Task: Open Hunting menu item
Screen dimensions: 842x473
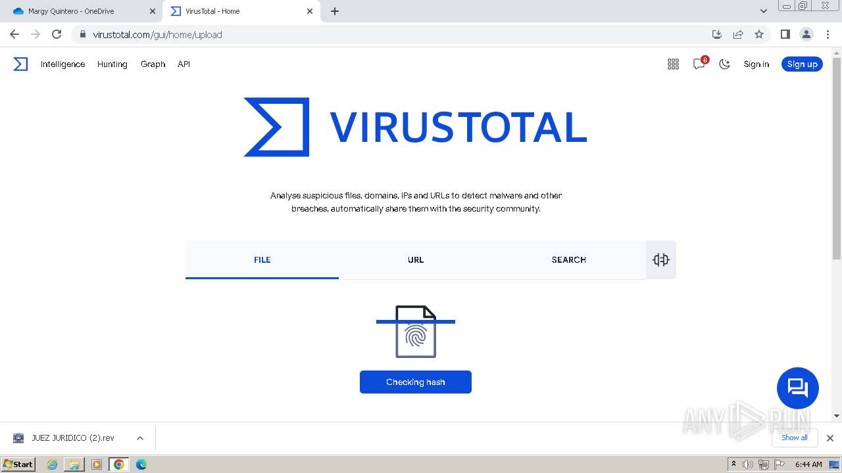Action: pyautogui.click(x=112, y=64)
